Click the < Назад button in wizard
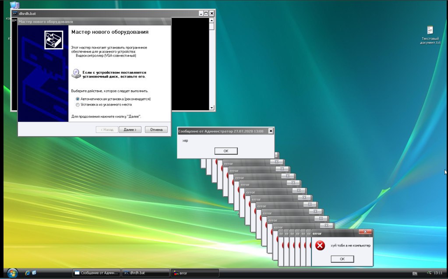448x279 pixels. [x=107, y=130]
